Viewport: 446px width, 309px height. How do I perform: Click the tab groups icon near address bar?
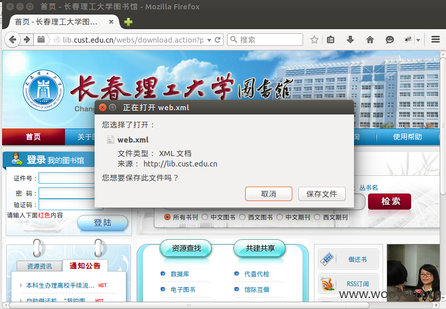point(41,40)
